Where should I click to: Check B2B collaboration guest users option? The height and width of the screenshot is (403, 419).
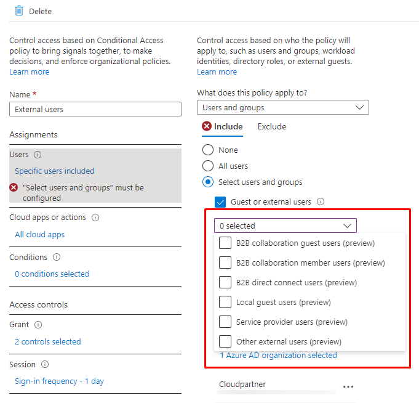pos(225,243)
